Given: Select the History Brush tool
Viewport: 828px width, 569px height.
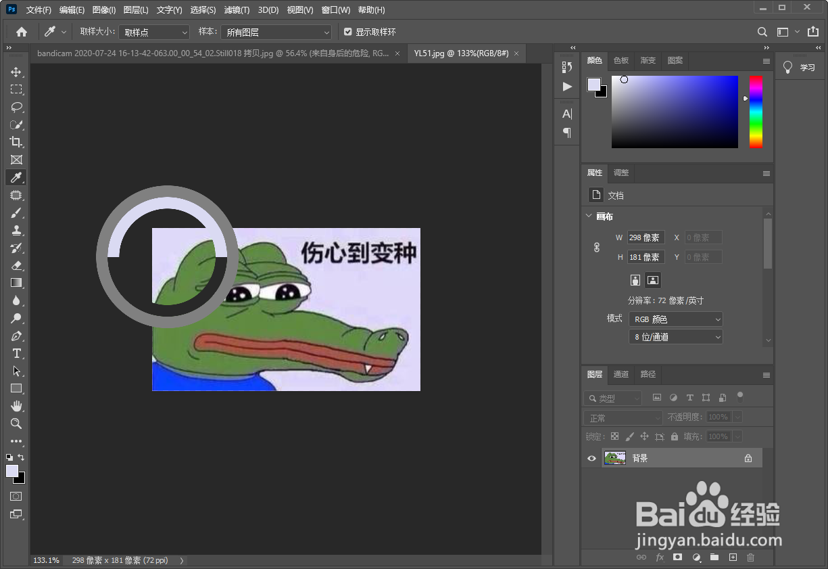Looking at the screenshot, I should (16, 248).
